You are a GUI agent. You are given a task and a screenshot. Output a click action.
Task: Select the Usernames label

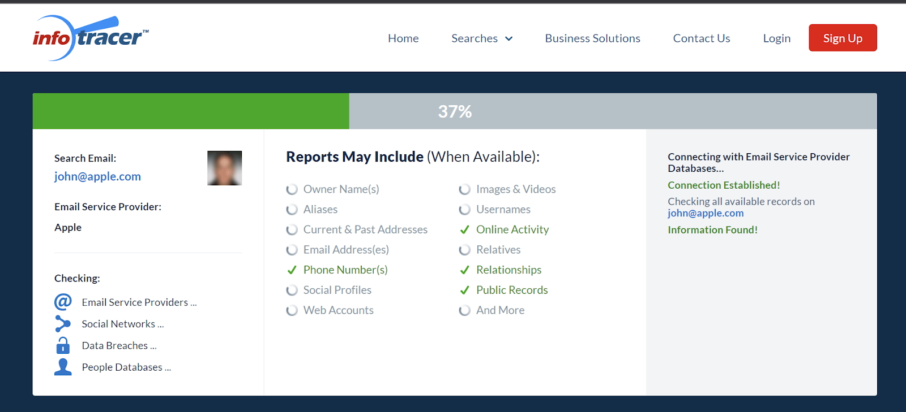pyautogui.click(x=503, y=210)
